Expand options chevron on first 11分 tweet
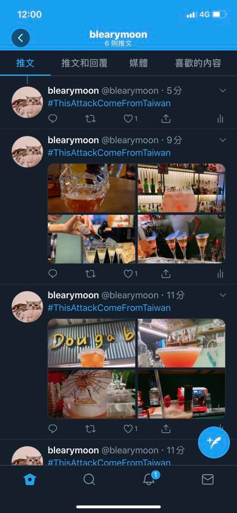237x513 pixels. point(223,296)
